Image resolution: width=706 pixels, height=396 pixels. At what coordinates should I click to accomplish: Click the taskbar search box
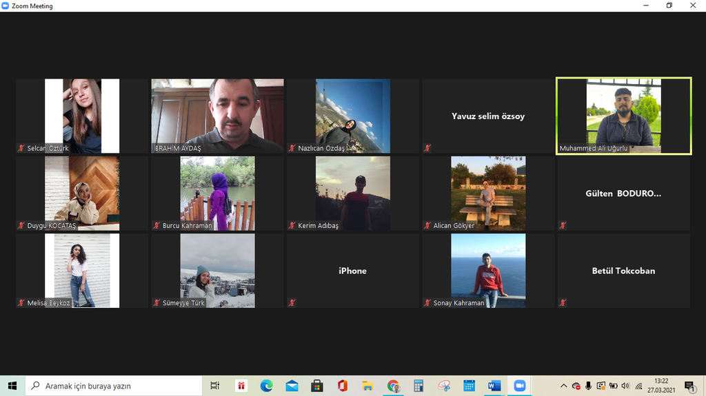click(114, 386)
